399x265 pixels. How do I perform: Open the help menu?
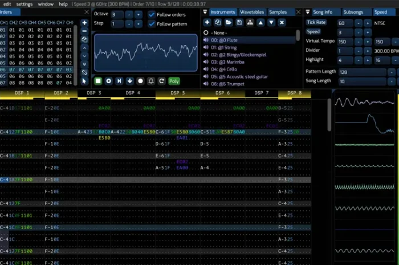click(x=63, y=4)
